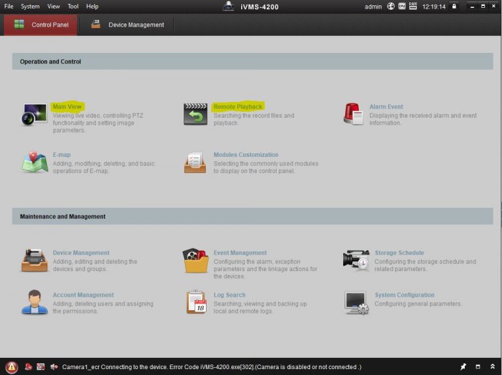
Task: Click the Modules Customization link
Action: pos(246,155)
